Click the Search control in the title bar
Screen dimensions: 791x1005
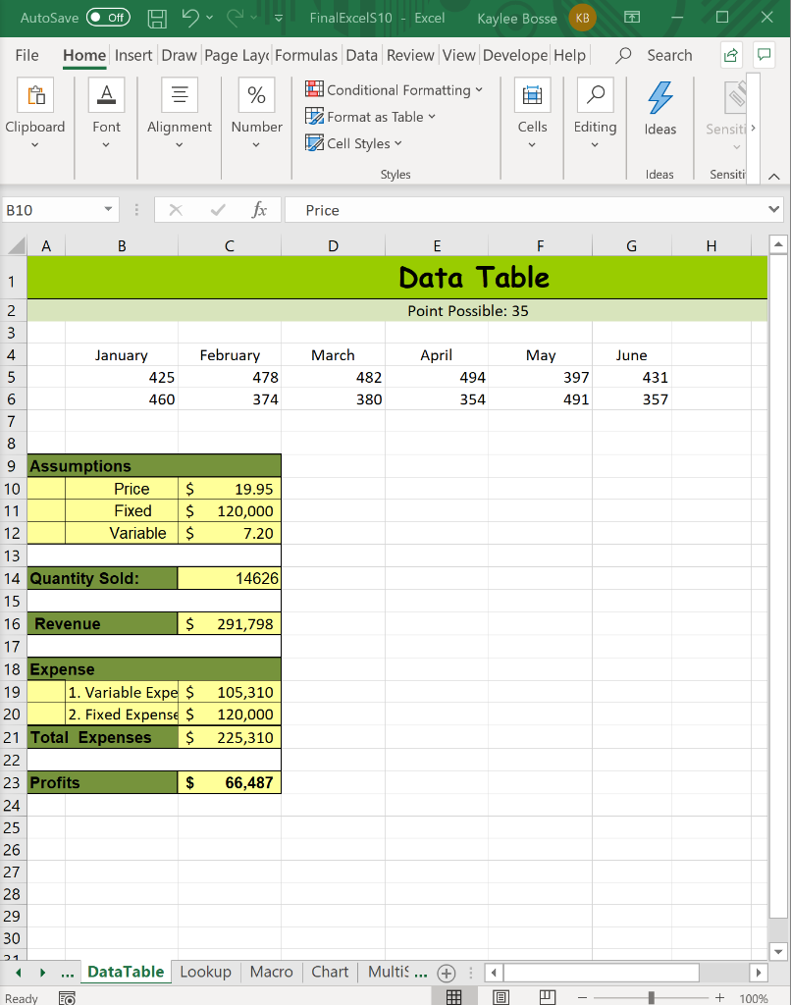656,55
